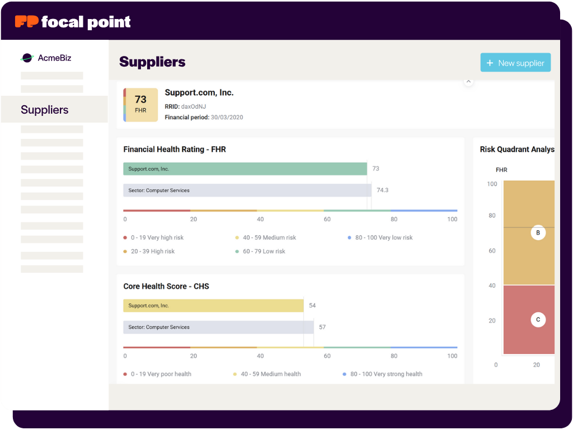Click the yellow Support.com CHS bar
Screen dimensions: 573x430
click(x=213, y=306)
